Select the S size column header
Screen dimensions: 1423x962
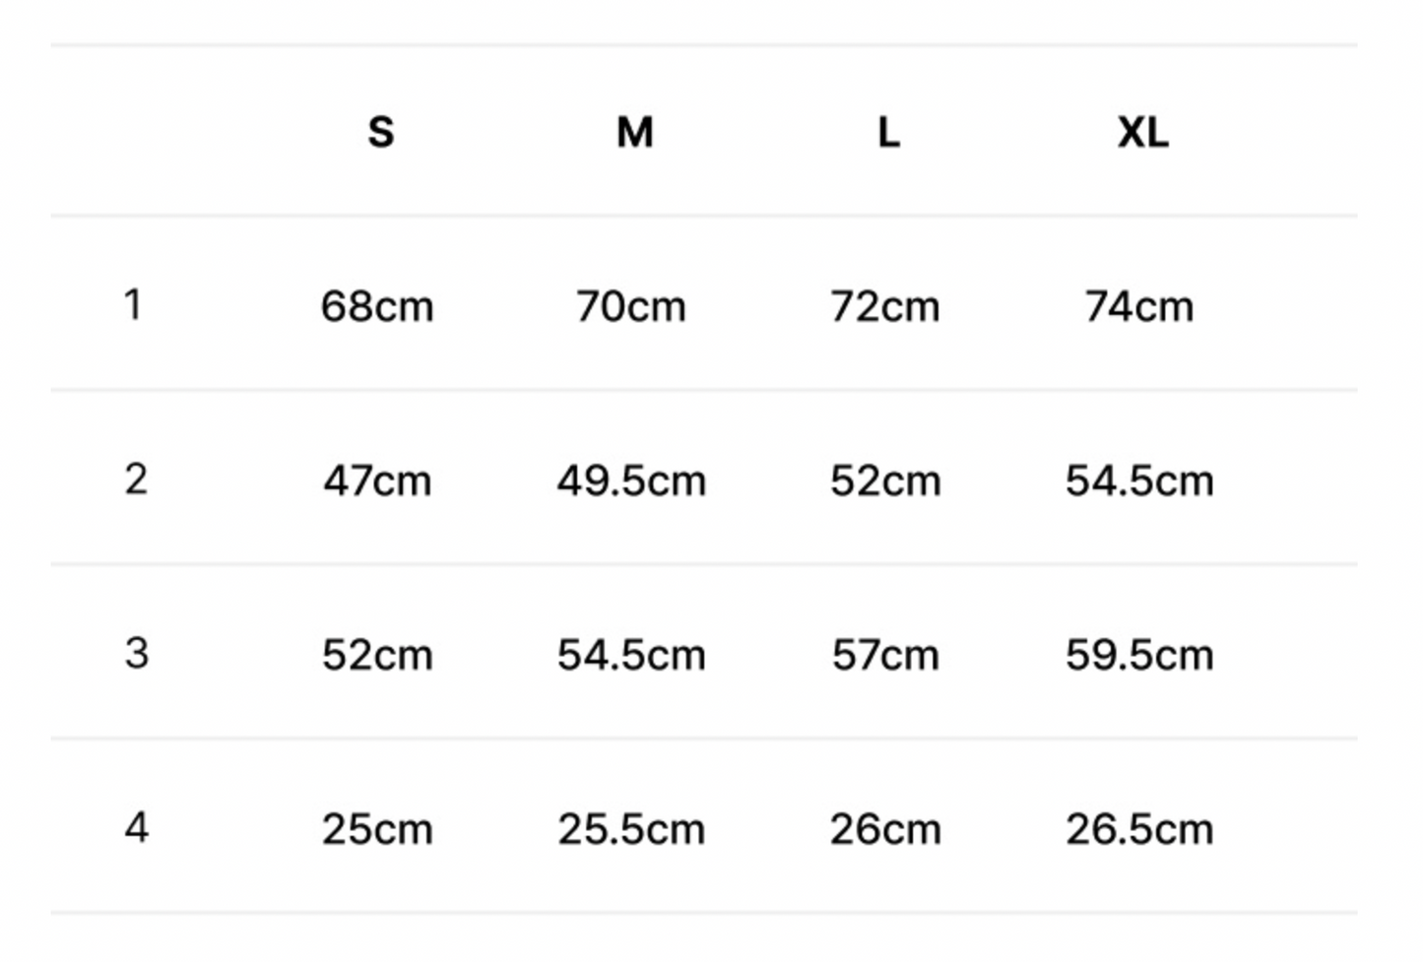(x=381, y=132)
